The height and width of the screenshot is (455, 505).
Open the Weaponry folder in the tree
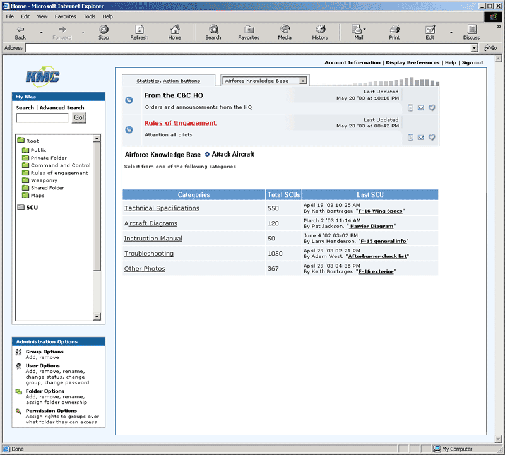(44, 180)
